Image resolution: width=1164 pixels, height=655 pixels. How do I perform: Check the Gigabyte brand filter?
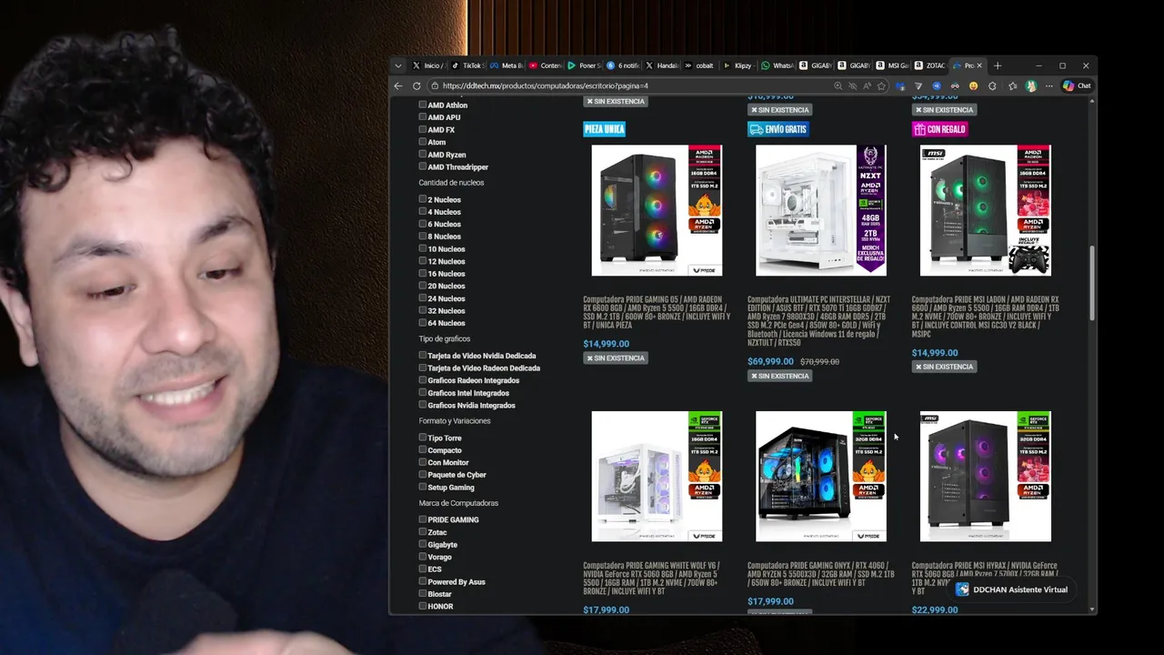pyautogui.click(x=423, y=544)
